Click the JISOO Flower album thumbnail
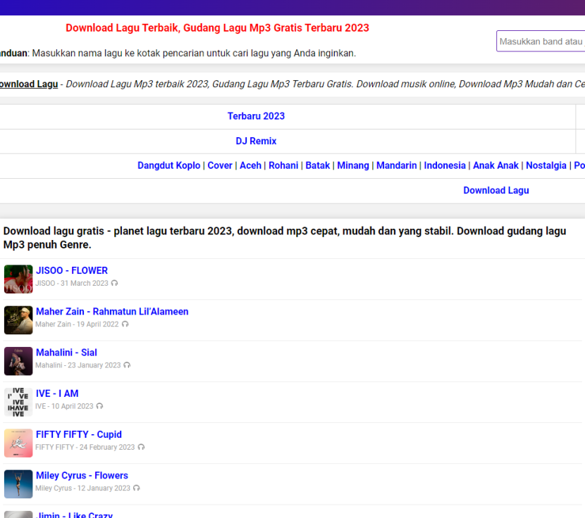Viewport: 585px width, 518px height. 18,279
